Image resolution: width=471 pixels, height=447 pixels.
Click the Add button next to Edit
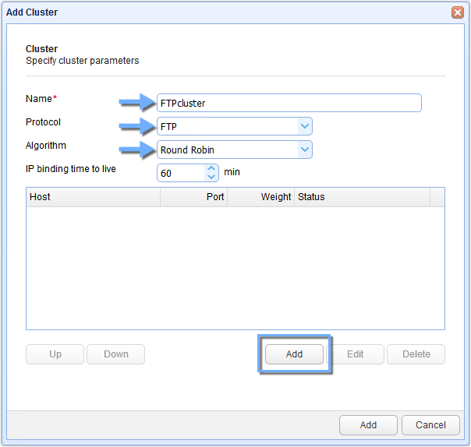pyautogui.click(x=294, y=354)
